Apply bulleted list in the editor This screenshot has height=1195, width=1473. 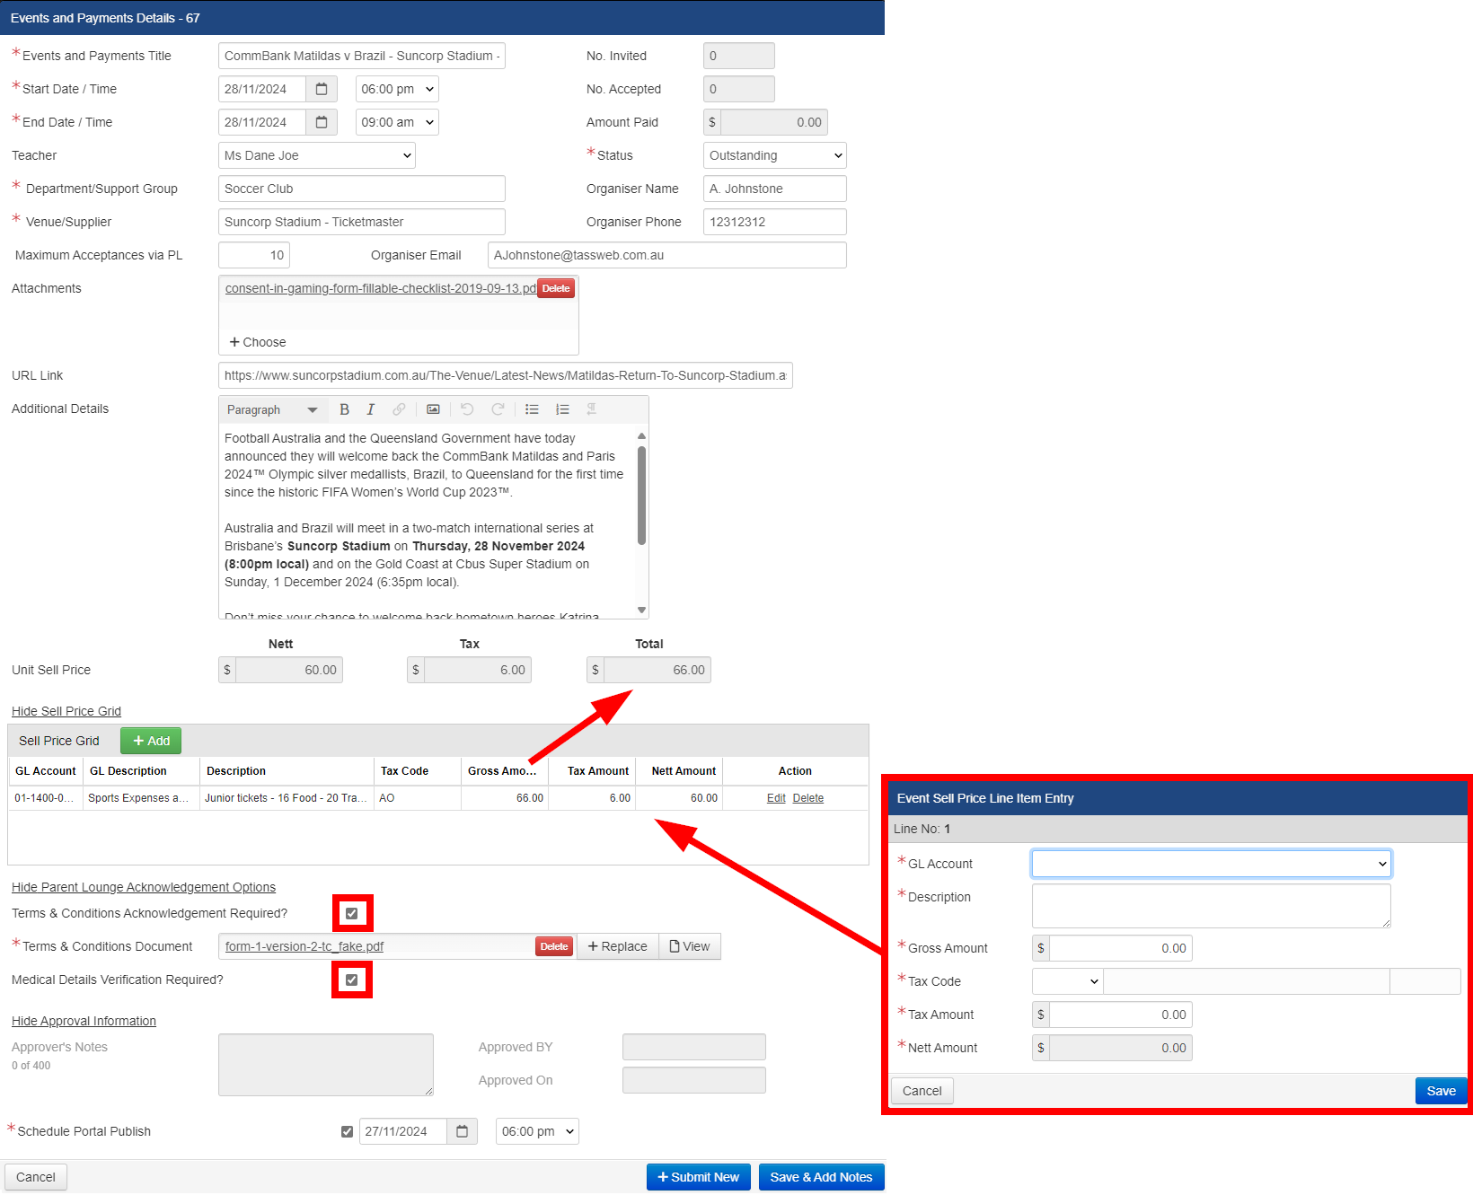(x=532, y=409)
